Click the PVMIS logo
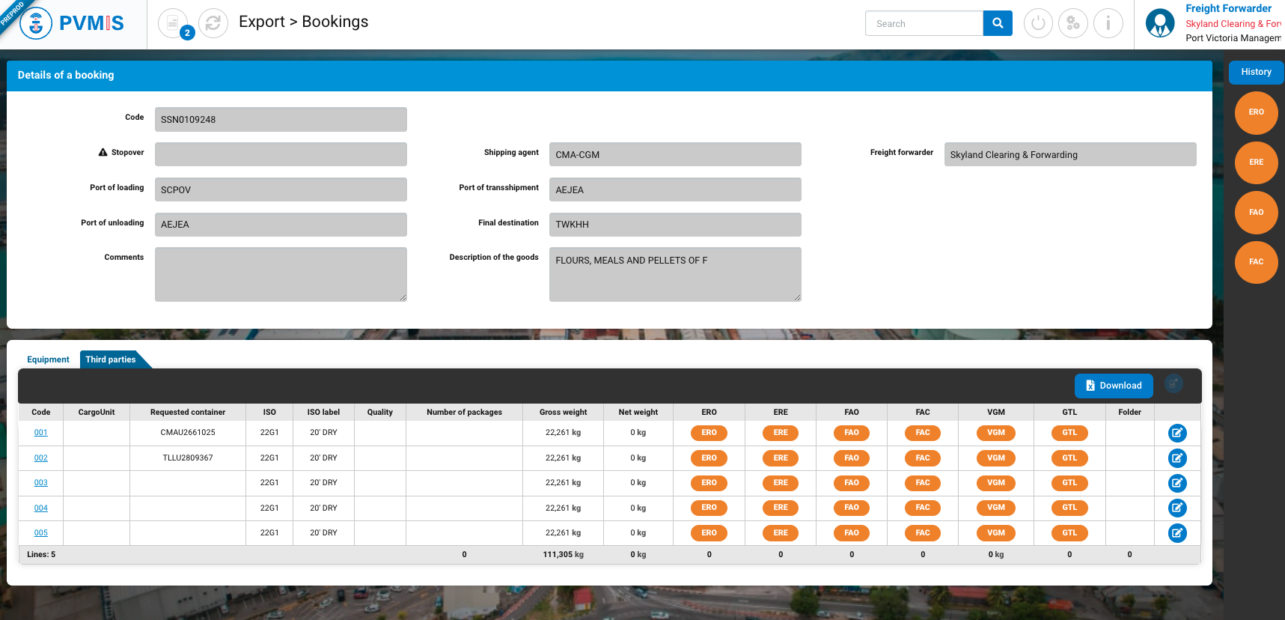The image size is (1285, 620). click(x=73, y=23)
